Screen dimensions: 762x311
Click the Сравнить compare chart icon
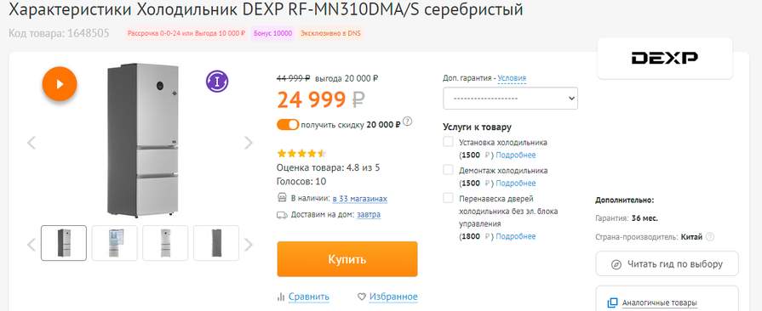pyautogui.click(x=280, y=297)
